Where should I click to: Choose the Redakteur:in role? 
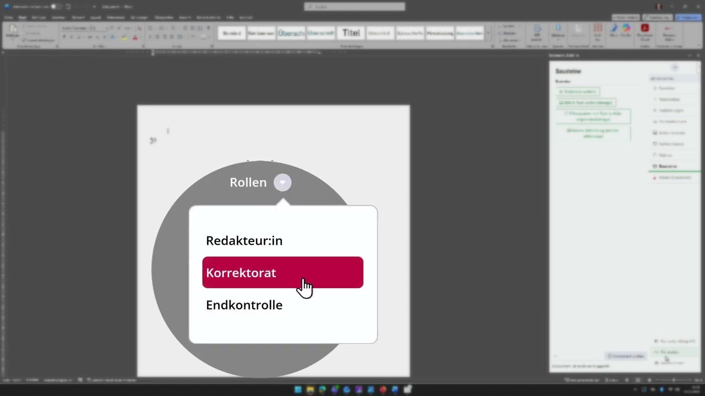pos(244,240)
